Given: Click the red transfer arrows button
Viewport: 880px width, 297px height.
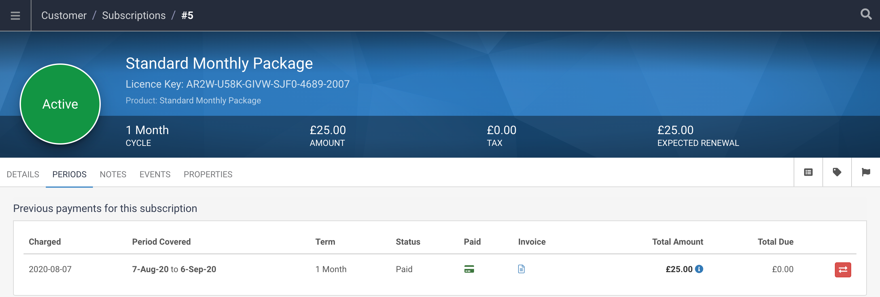Looking at the screenshot, I should click(843, 270).
